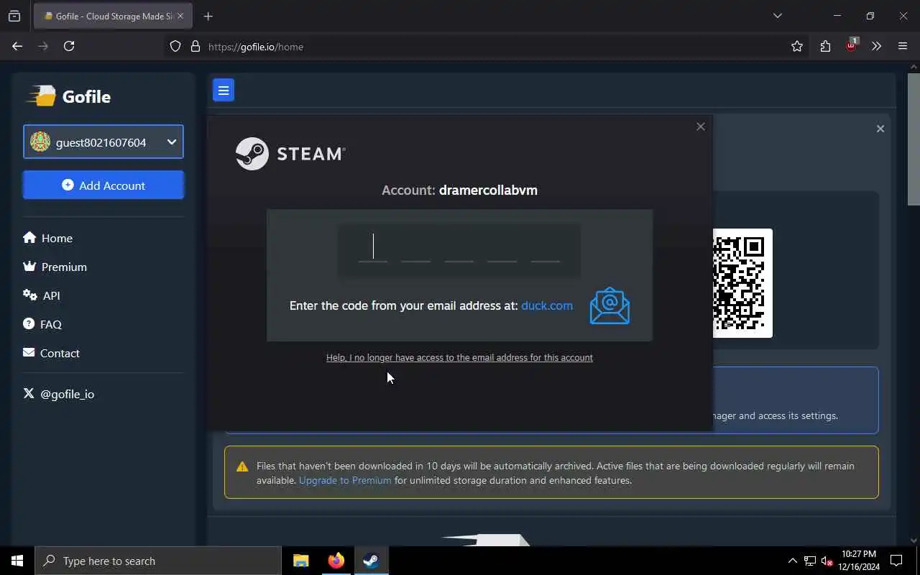Image resolution: width=920 pixels, height=575 pixels.
Task: Open the list all tabs dropdown
Action: [778, 16]
